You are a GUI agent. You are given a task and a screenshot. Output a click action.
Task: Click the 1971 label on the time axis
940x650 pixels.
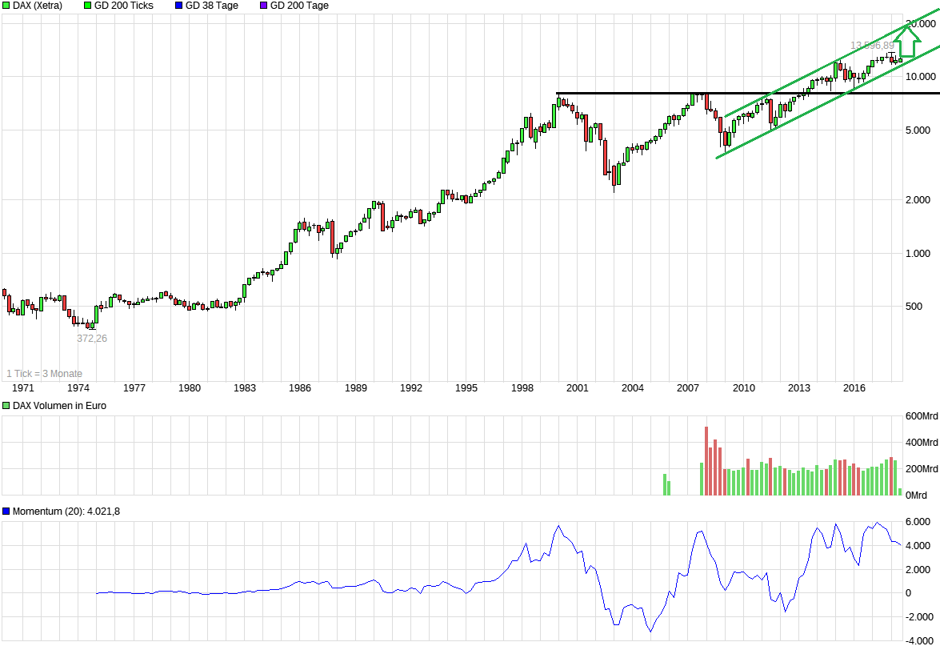22,388
